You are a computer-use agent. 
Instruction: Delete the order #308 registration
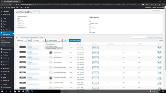click(161, 58)
